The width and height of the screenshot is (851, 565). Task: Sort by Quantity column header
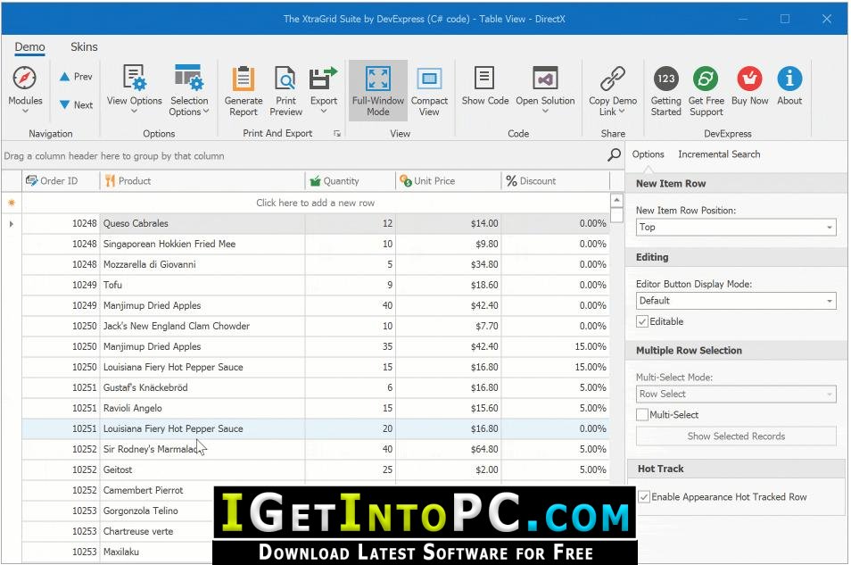(x=350, y=181)
